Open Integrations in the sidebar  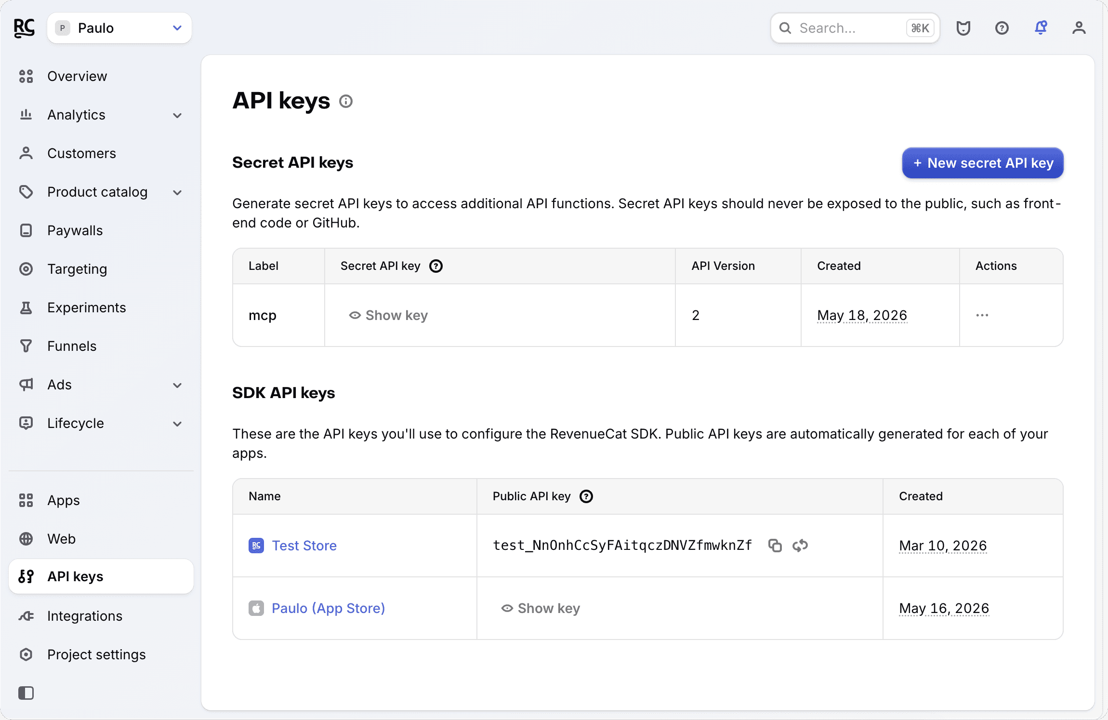(x=101, y=616)
